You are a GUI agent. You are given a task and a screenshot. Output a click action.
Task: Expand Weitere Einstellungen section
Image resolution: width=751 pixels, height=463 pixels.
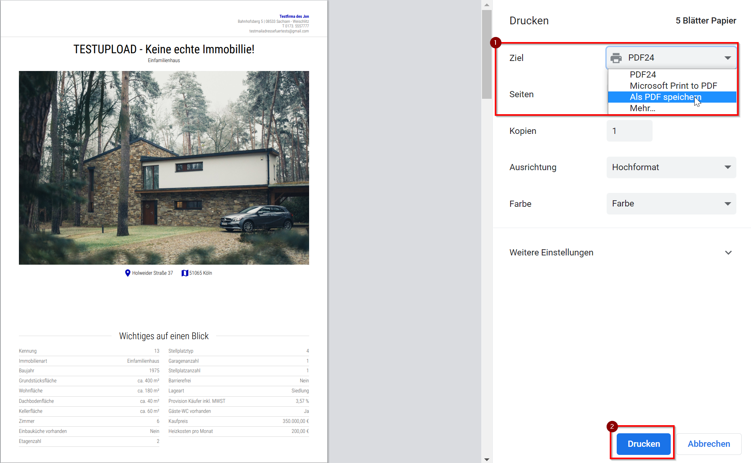tap(728, 253)
